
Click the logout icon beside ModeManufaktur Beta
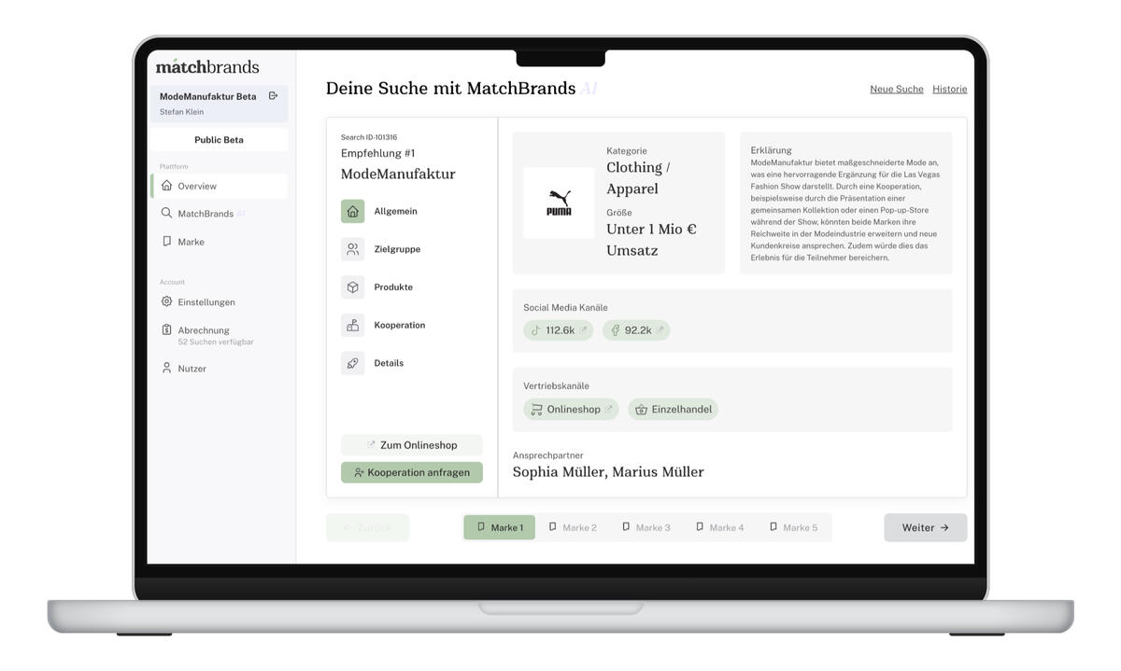(x=273, y=96)
